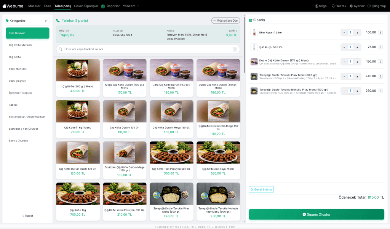Viewport: 390px width, 229px height.
Task: Open options menu for Eker Ayran 1 Litre
Action: (x=380, y=33)
